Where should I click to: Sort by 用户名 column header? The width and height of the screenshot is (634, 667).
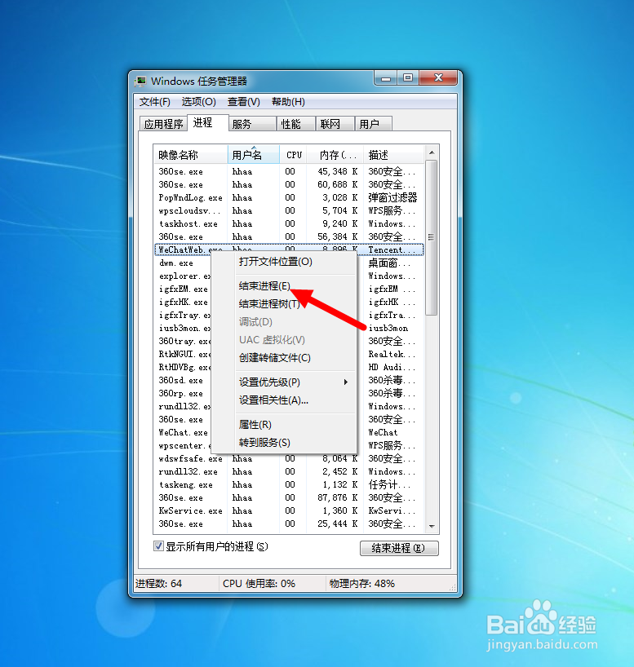click(253, 155)
